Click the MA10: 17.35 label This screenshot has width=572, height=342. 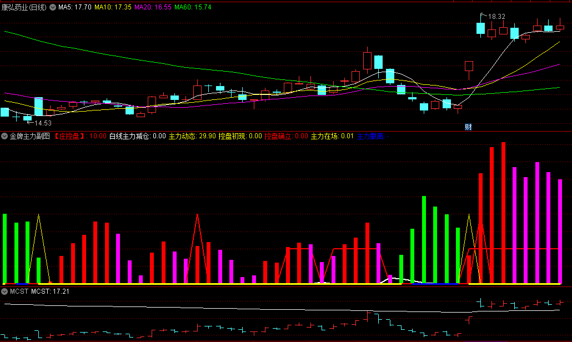pos(113,7)
